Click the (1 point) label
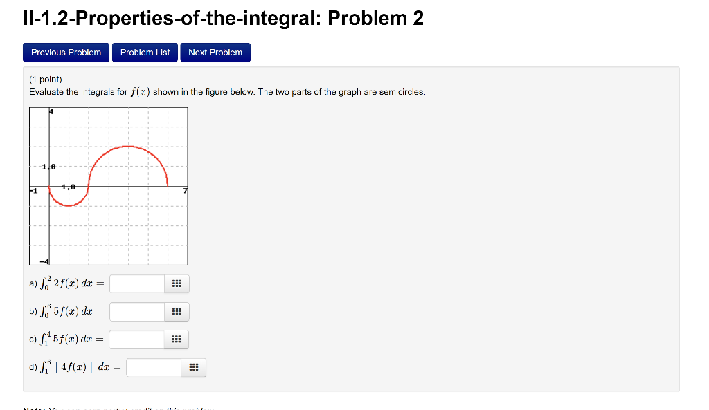 43,79
